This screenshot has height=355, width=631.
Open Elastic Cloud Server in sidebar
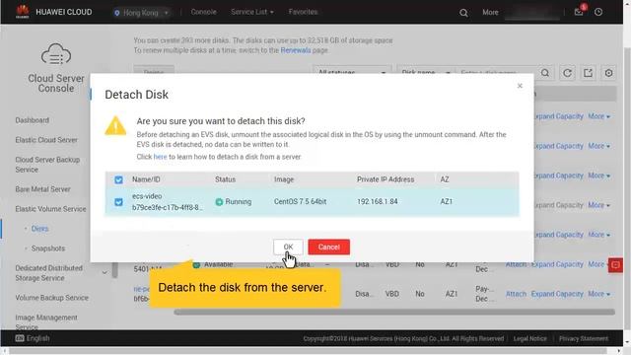click(x=46, y=140)
